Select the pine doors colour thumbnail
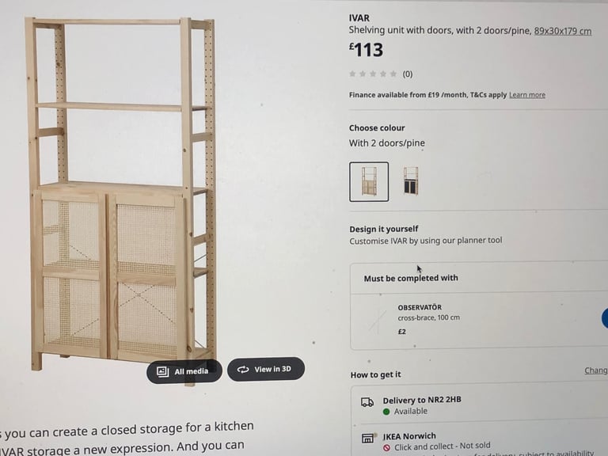Screen dimensions: 608x456 (x=369, y=181)
